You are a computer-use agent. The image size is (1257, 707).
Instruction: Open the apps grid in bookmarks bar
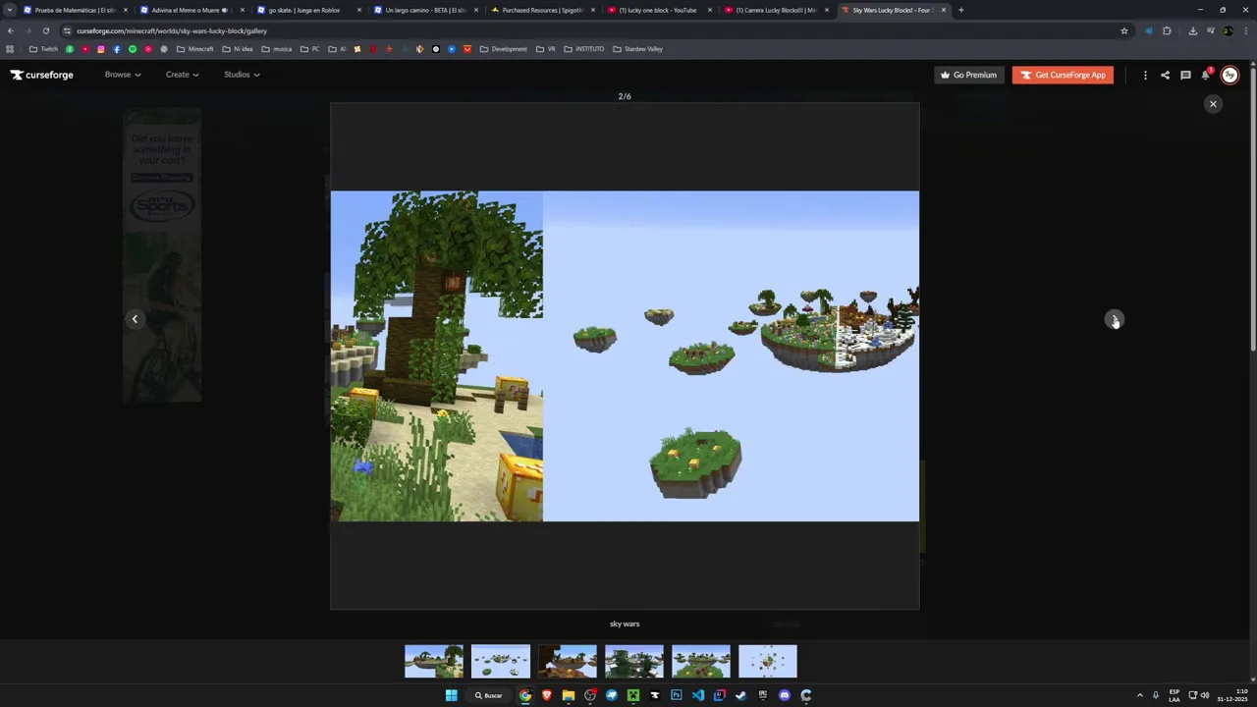point(10,49)
